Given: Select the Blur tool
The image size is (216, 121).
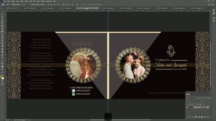Looking at the screenshot, I should coord(2,49).
